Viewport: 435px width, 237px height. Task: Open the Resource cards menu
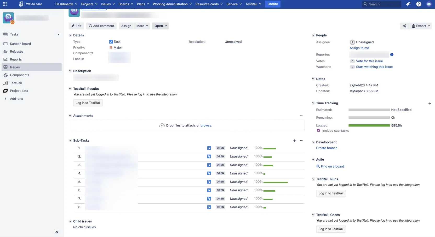click(x=209, y=4)
